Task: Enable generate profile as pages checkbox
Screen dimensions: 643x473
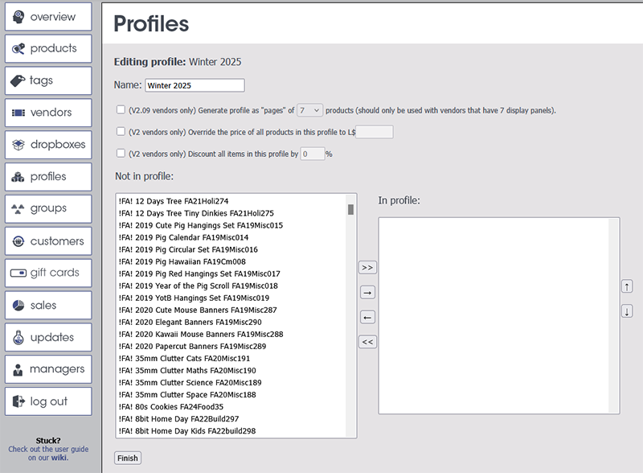Action: (x=121, y=109)
